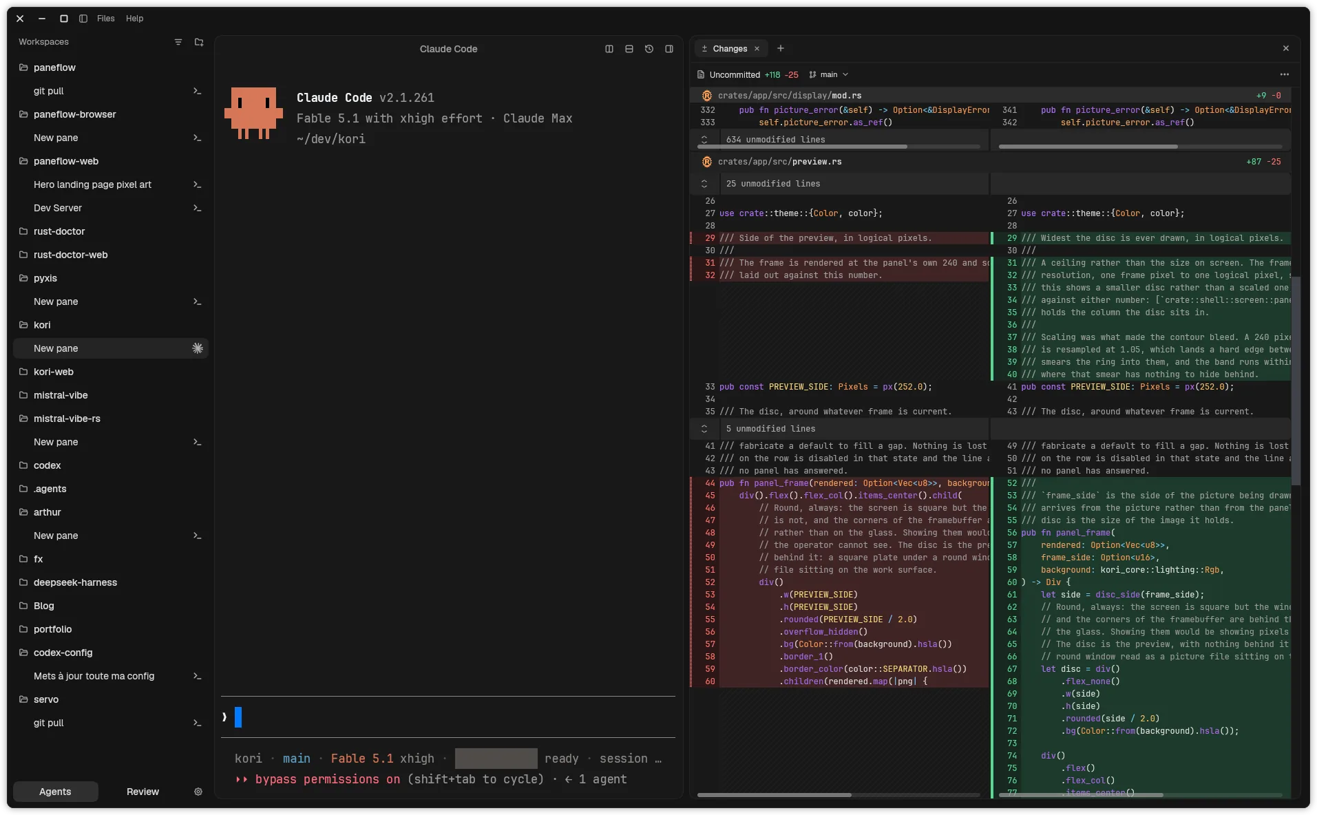Open terminal icon for servo git pull
This screenshot has height=815, width=1317.
[x=198, y=723]
